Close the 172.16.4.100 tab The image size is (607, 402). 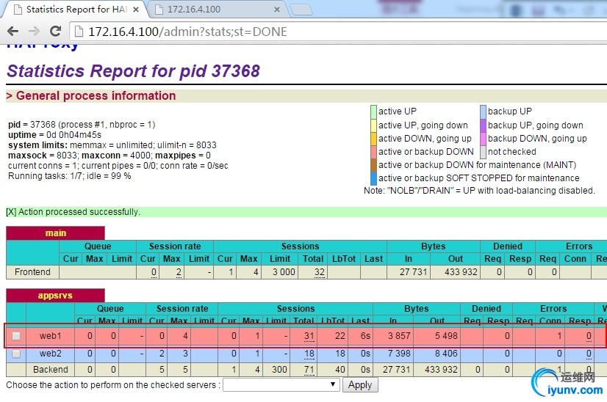pyautogui.click(x=277, y=10)
